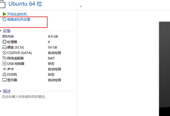
Task: Click the green play icon to start VM
Action: [x=4, y=14]
